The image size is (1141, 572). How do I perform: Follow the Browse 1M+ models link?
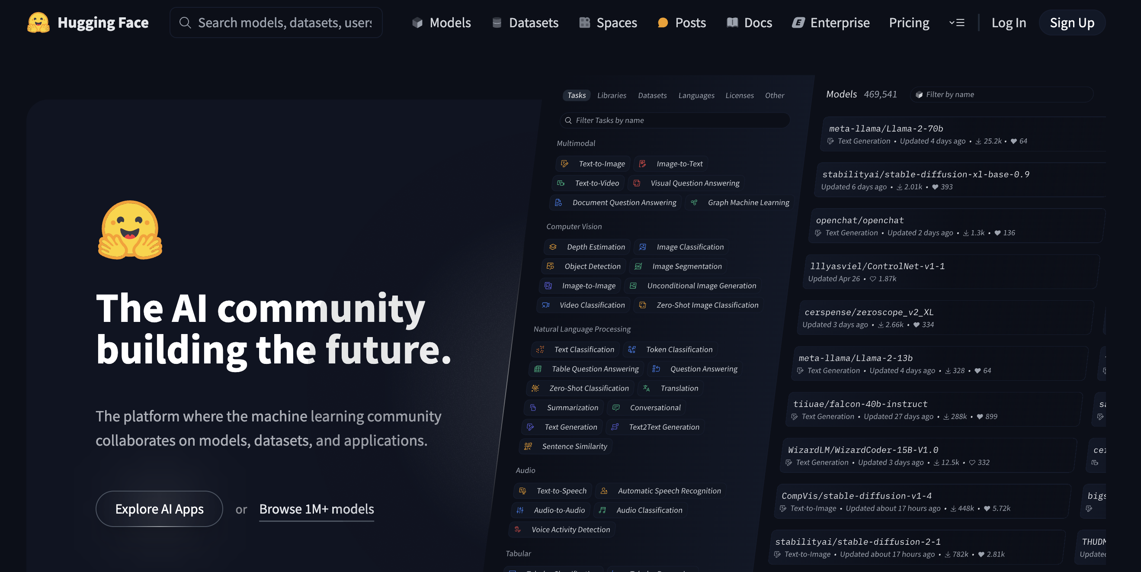click(316, 509)
